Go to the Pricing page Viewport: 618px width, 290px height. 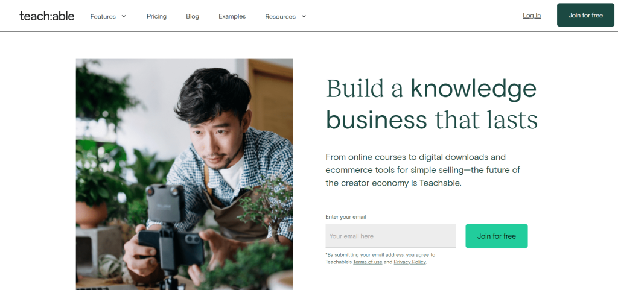pos(156,16)
